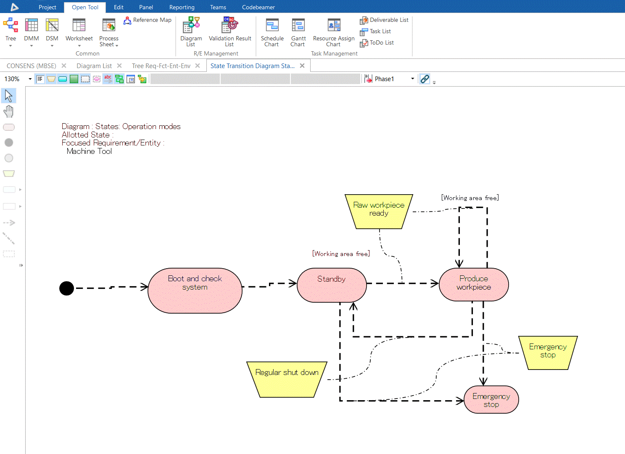Open the Reporting menu
This screenshot has width=625, height=454.
click(182, 7)
